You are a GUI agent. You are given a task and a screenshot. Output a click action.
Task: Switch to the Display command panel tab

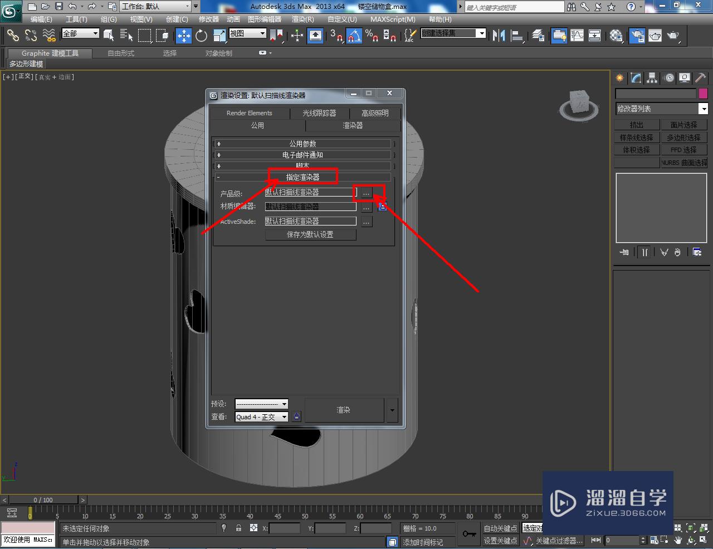click(x=685, y=78)
